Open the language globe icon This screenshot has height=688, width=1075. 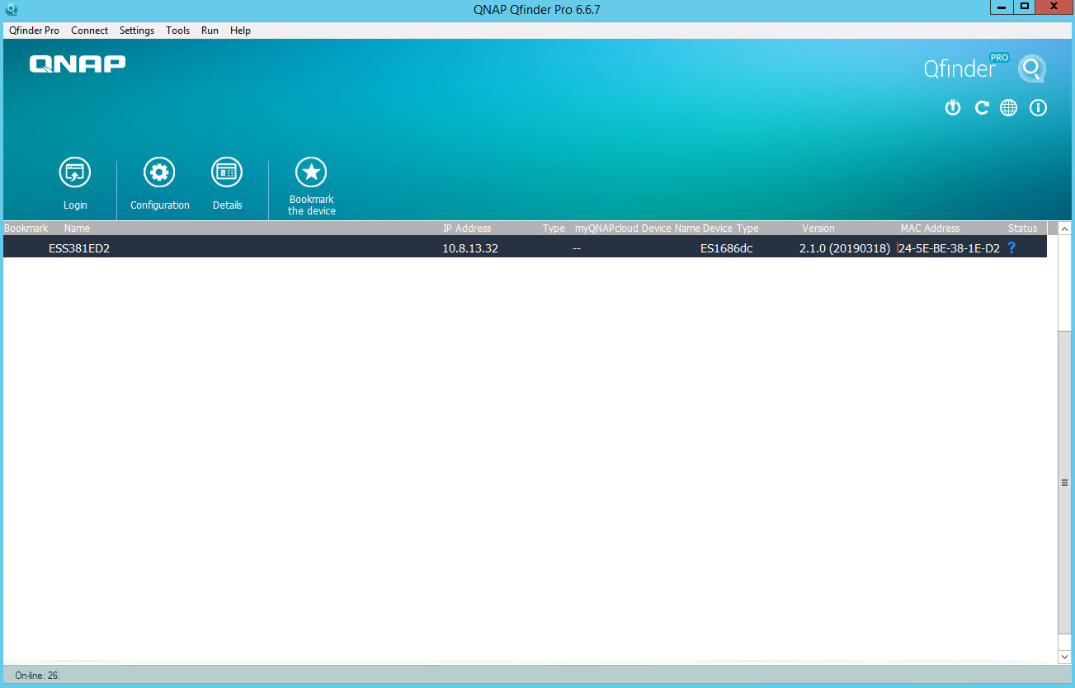(1008, 108)
